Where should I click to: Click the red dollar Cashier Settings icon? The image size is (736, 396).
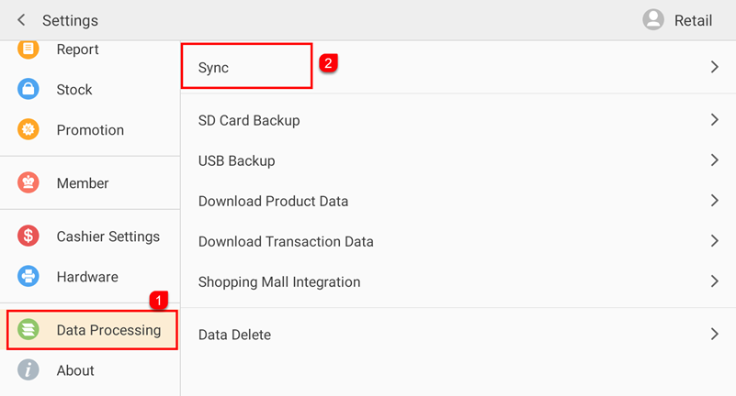point(28,236)
